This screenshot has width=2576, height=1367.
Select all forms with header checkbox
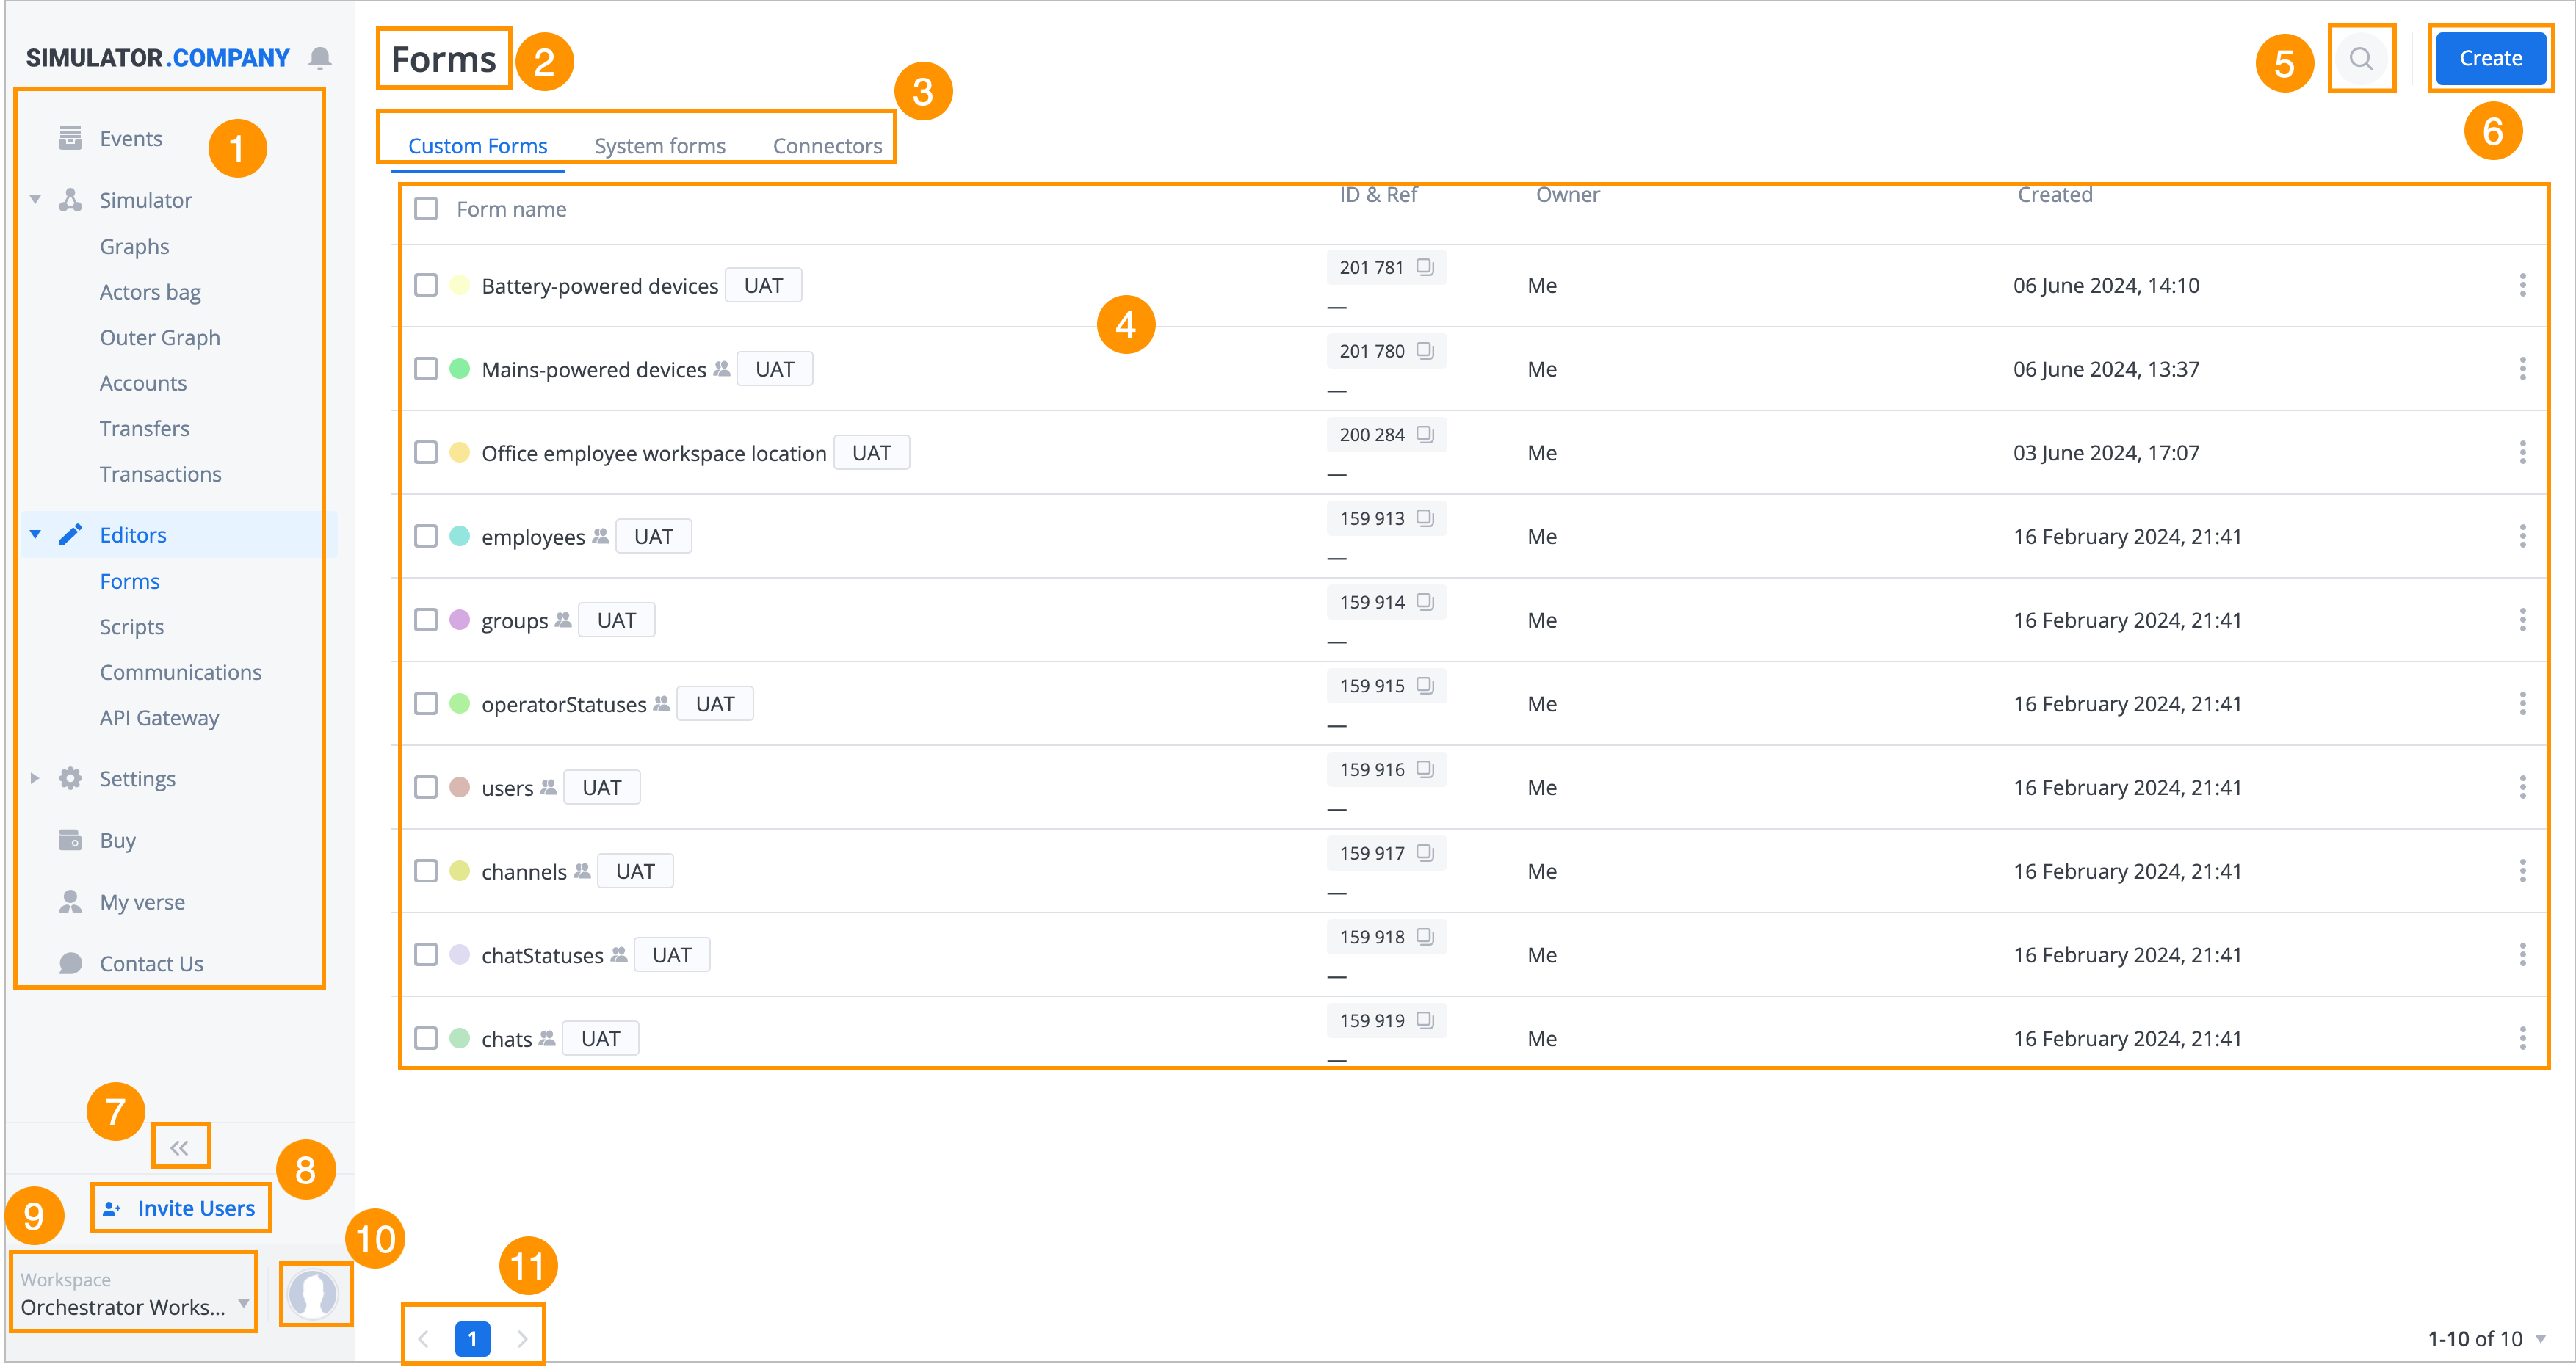pos(426,209)
